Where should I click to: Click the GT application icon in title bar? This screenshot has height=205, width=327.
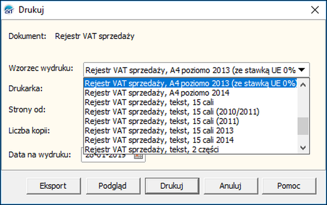(x=9, y=10)
